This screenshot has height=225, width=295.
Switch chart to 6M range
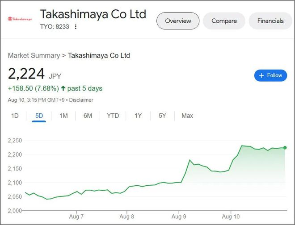tap(88, 116)
